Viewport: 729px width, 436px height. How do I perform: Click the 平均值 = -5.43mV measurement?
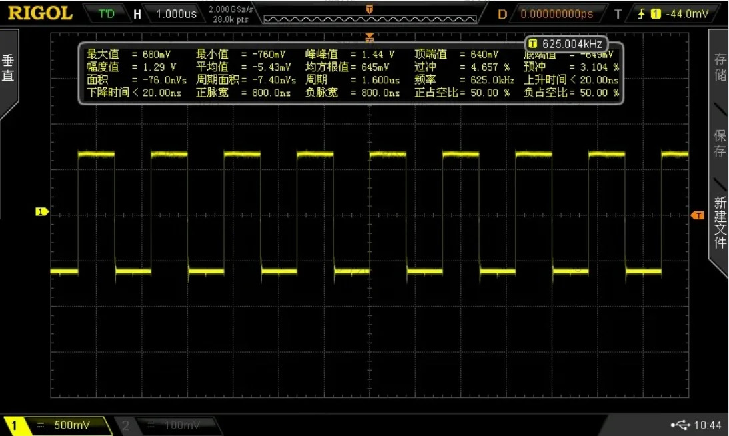(x=243, y=67)
